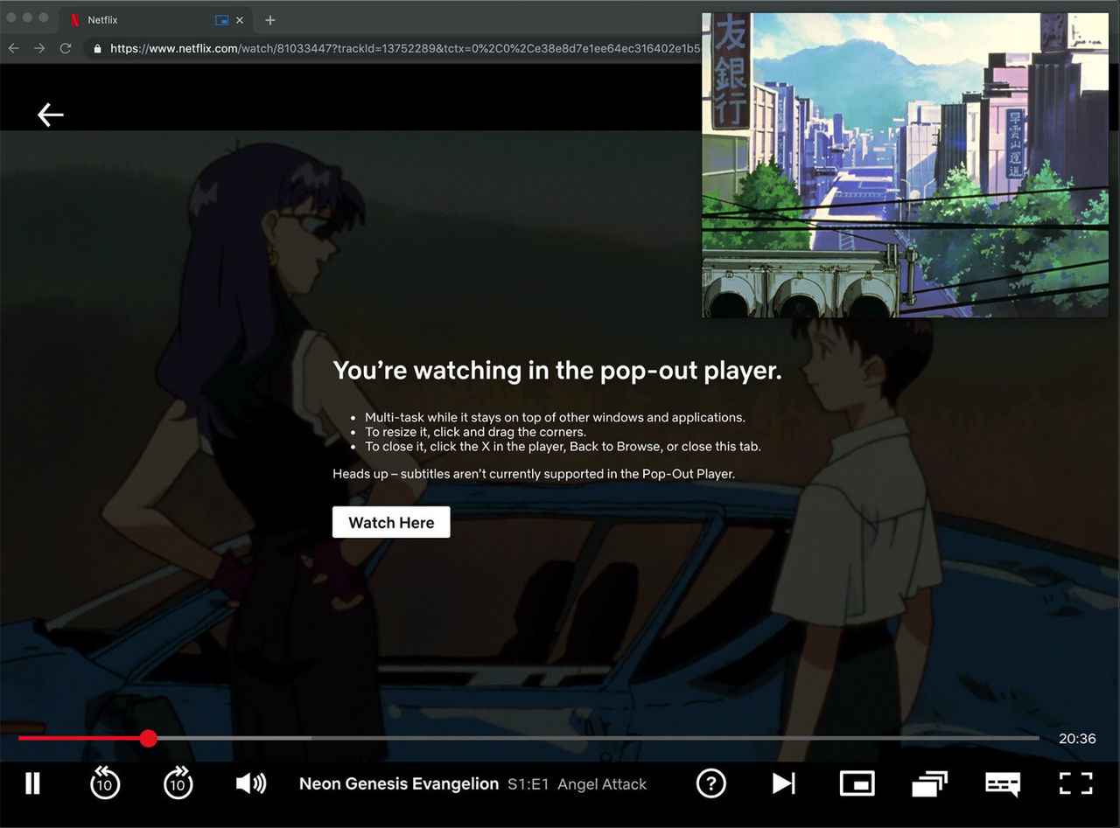Skip to the next episode
The width and height of the screenshot is (1120, 828).
[783, 783]
